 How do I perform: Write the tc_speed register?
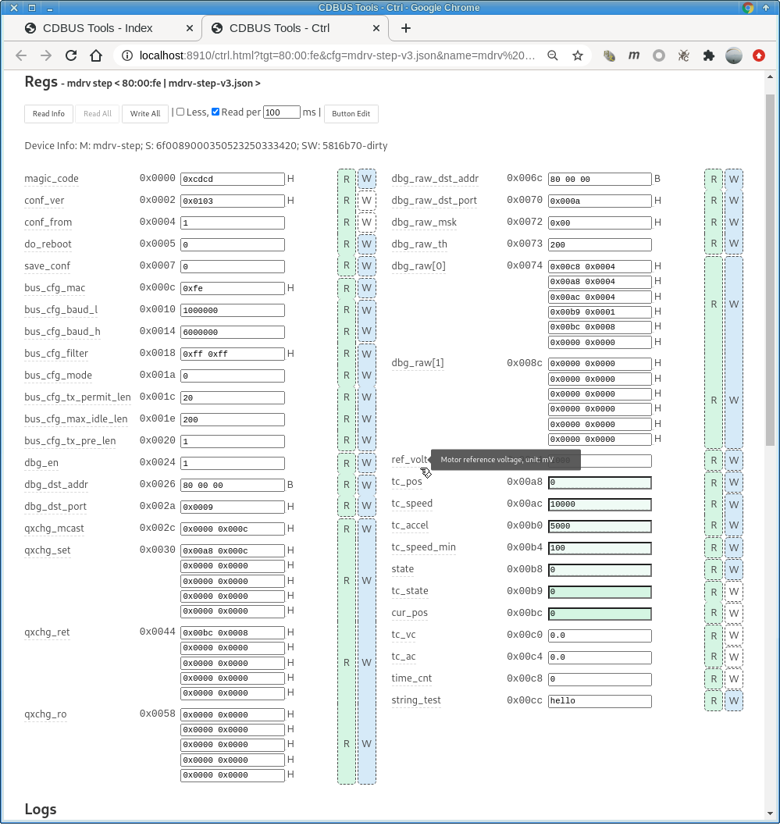pos(734,504)
